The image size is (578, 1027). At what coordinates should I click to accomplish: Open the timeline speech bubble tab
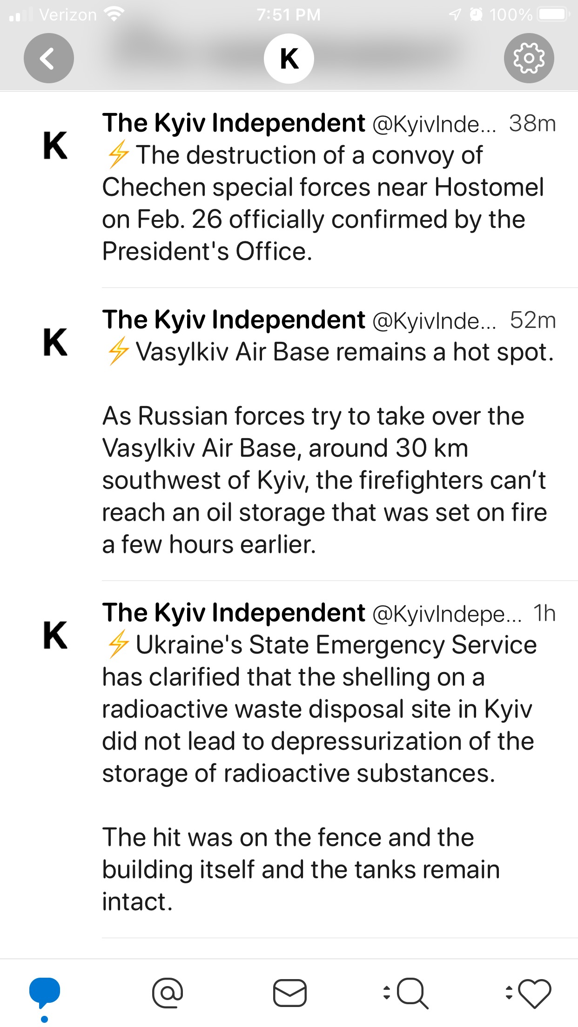(45, 993)
